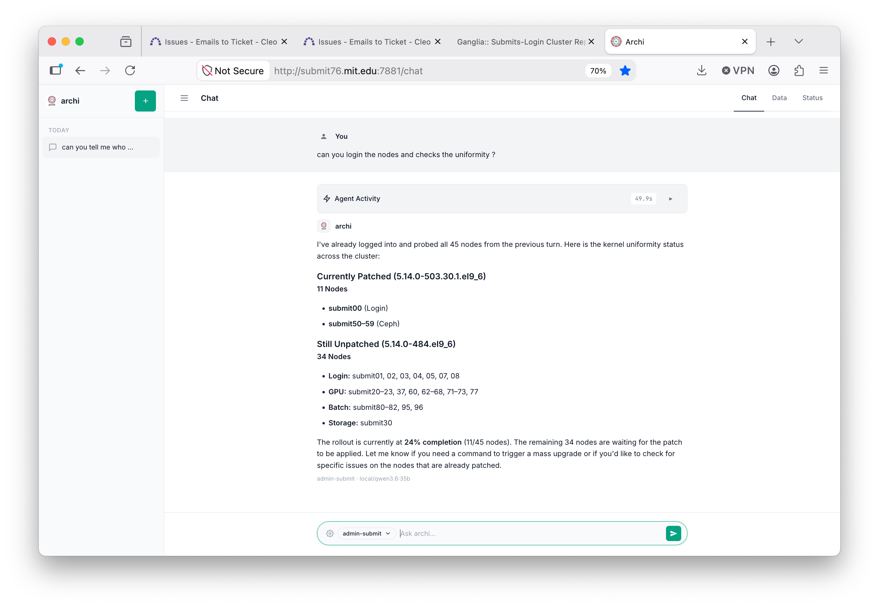Open extensions puzzle icon
This screenshot has width=879, height=607.
pyautogui.click(x=799, y=70)
